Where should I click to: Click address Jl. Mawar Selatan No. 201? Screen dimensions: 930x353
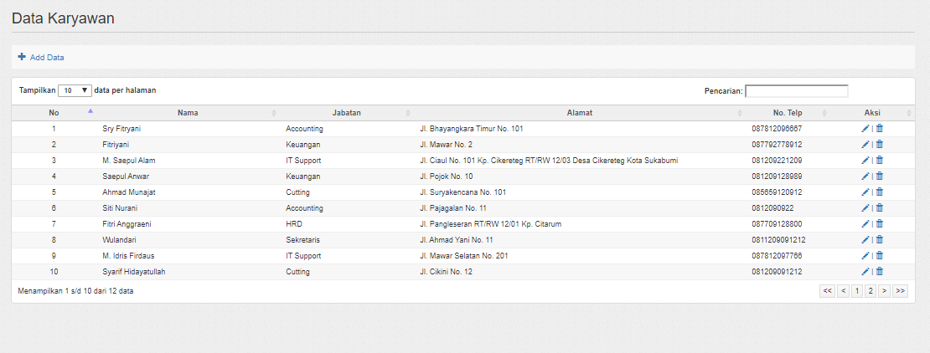[463, 256]
